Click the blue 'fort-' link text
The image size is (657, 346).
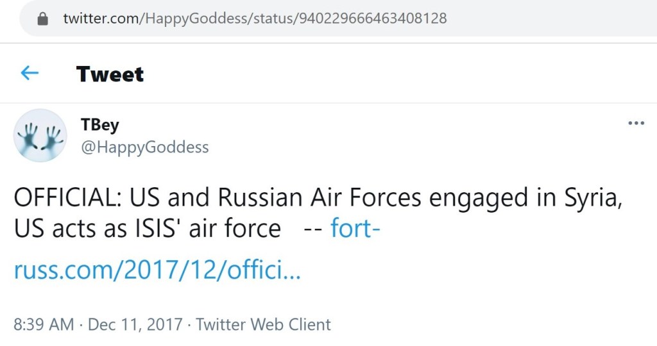[355, 229]
